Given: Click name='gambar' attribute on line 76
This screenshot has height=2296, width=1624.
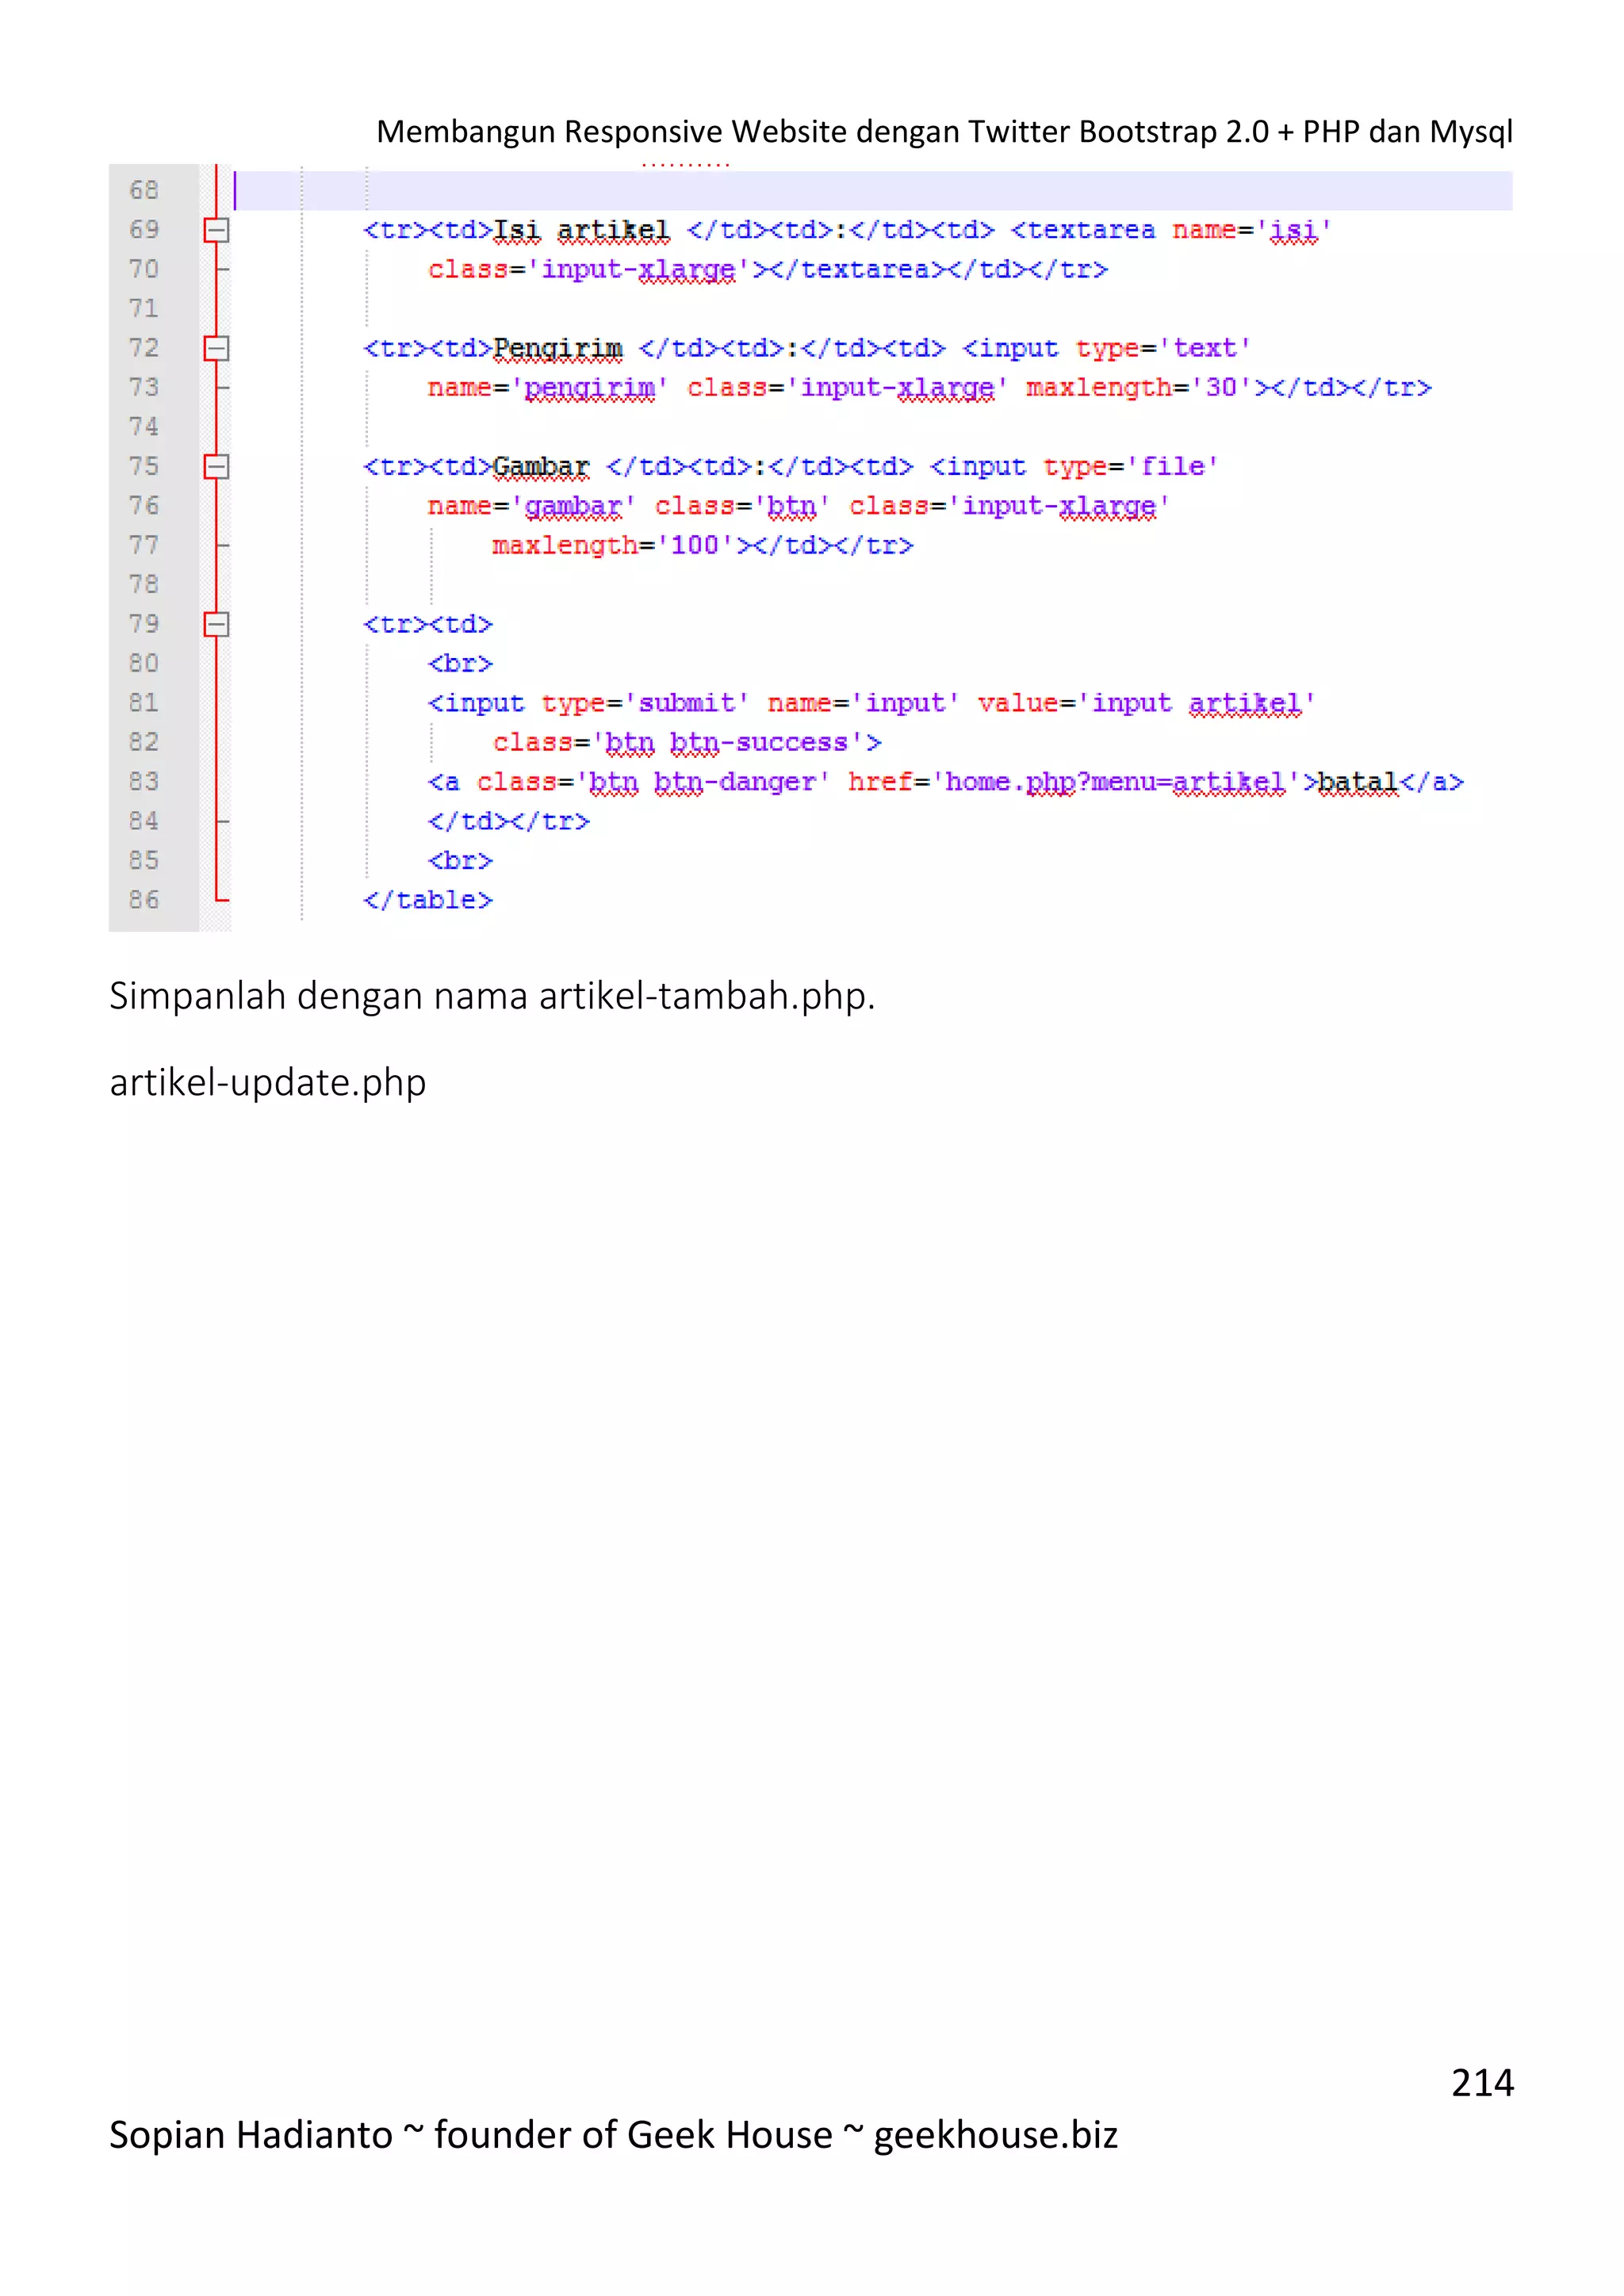Looking at the screenshot, I should [x=531, y=506].
